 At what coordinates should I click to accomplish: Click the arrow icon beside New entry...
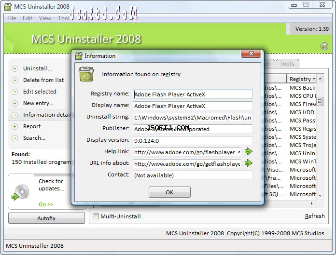[14, 103]
